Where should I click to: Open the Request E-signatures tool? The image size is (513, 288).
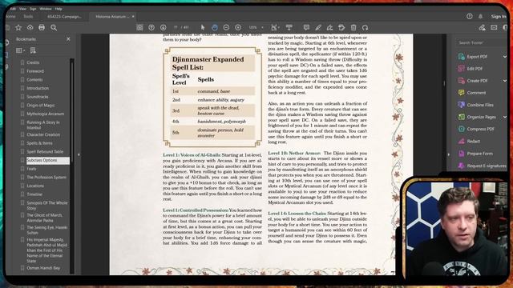pos(487,166)
